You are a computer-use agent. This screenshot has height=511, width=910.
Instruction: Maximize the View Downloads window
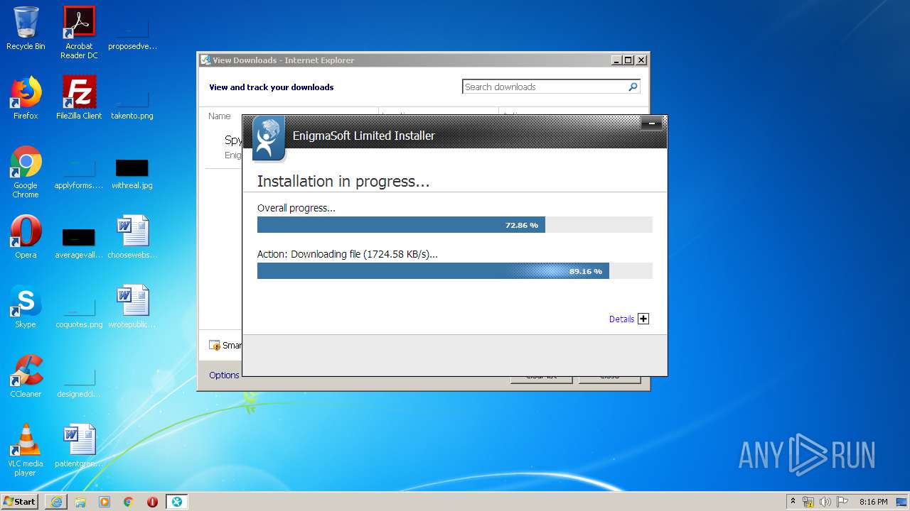click(x=628, y=60)
